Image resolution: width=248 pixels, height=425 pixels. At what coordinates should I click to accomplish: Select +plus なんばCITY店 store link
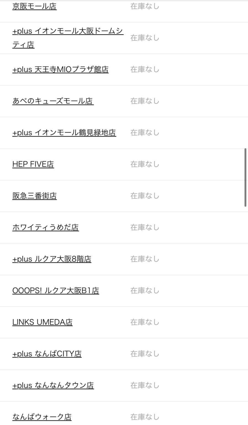[x=47, y=354]
